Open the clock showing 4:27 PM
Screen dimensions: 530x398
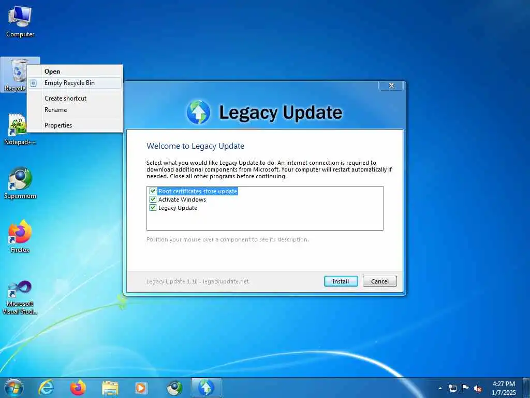[x=504, y=388]
